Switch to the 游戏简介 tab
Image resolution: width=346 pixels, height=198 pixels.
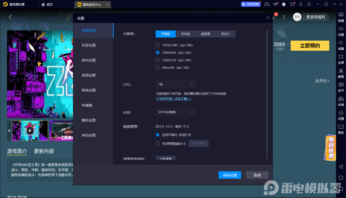click(x=17, y=151)
